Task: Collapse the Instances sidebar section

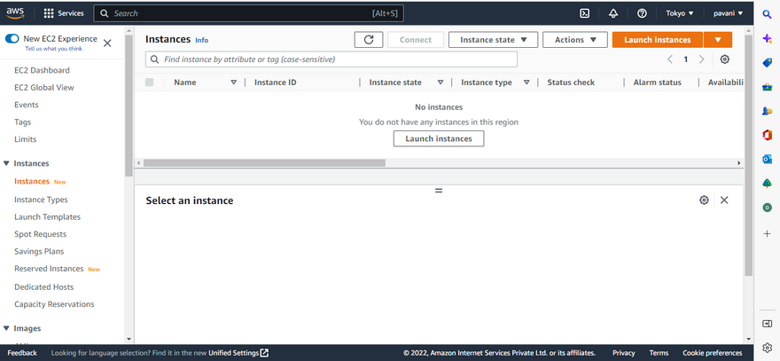Action: [7, 163]
